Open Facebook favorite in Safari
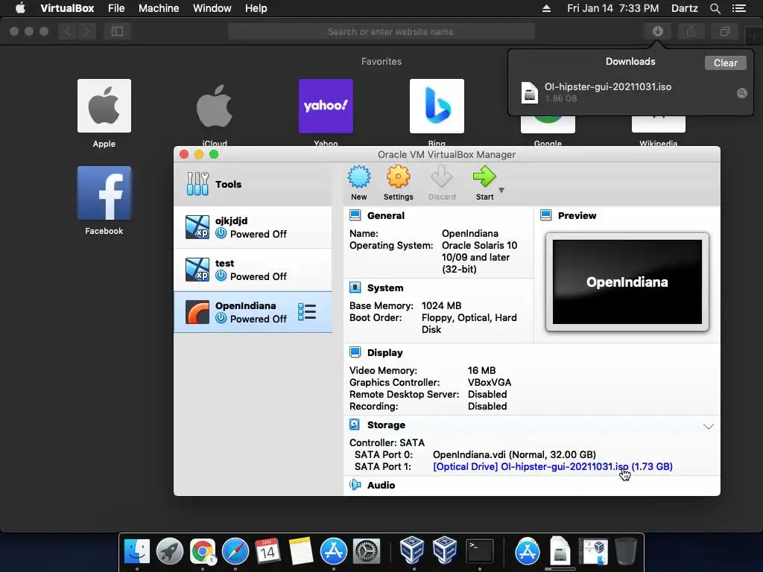Screen dimensions: 763x572 coord(104,193)
